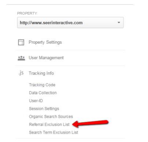Open the property selector dropdown arrow

[119, 22]
